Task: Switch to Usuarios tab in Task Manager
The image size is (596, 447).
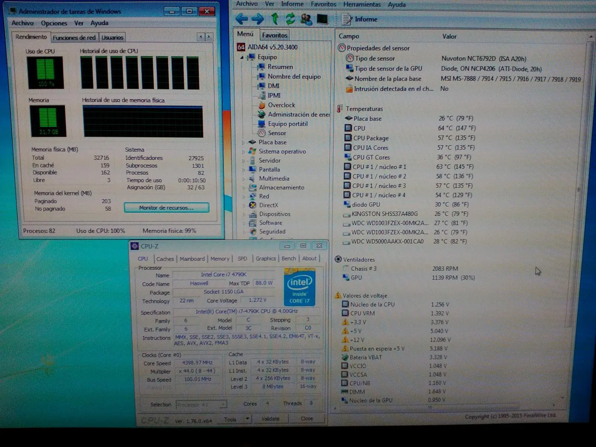Action: pos(112,37)
